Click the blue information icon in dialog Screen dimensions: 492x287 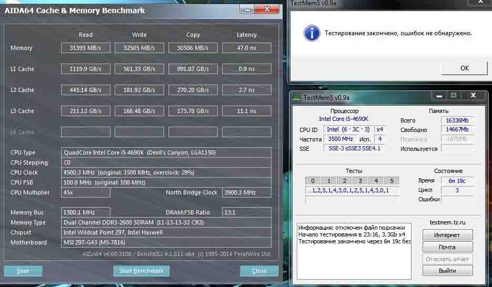click(312, 33)
